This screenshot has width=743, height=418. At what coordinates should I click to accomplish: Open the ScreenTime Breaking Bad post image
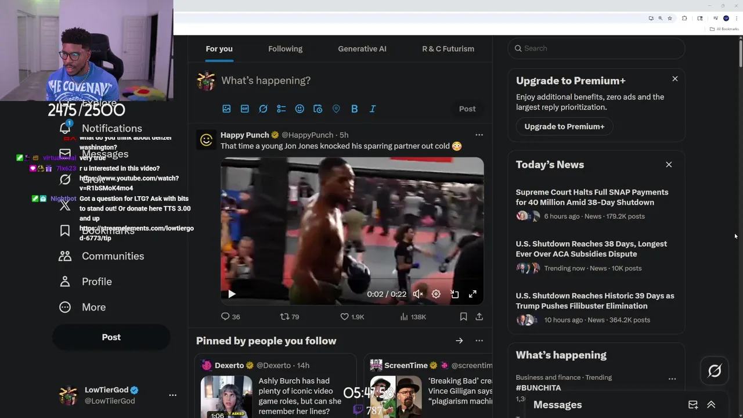click(x=396, y=397)
